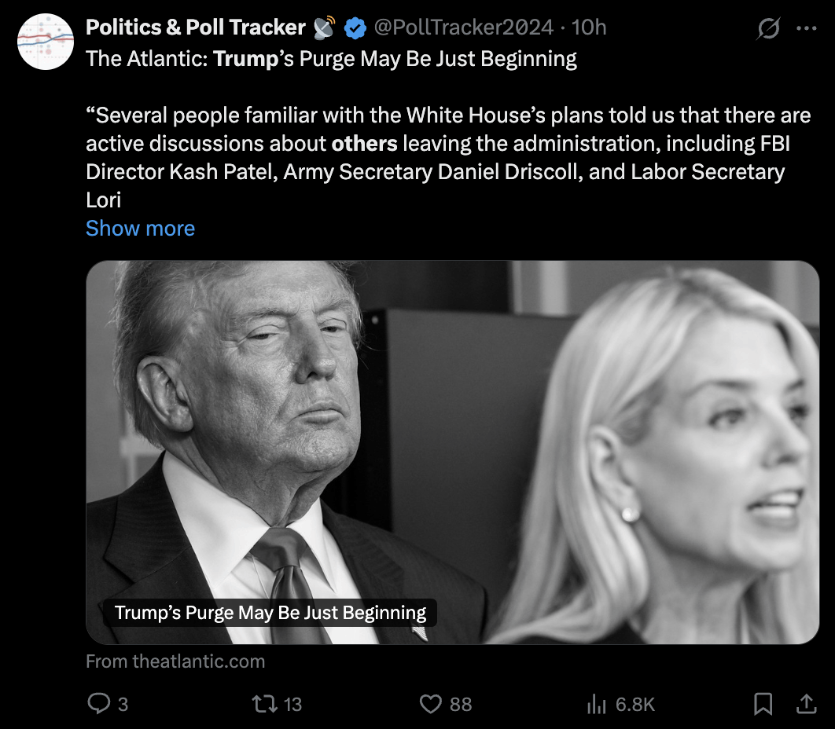Visit the theatlantic.com article link

pos(175,661)
